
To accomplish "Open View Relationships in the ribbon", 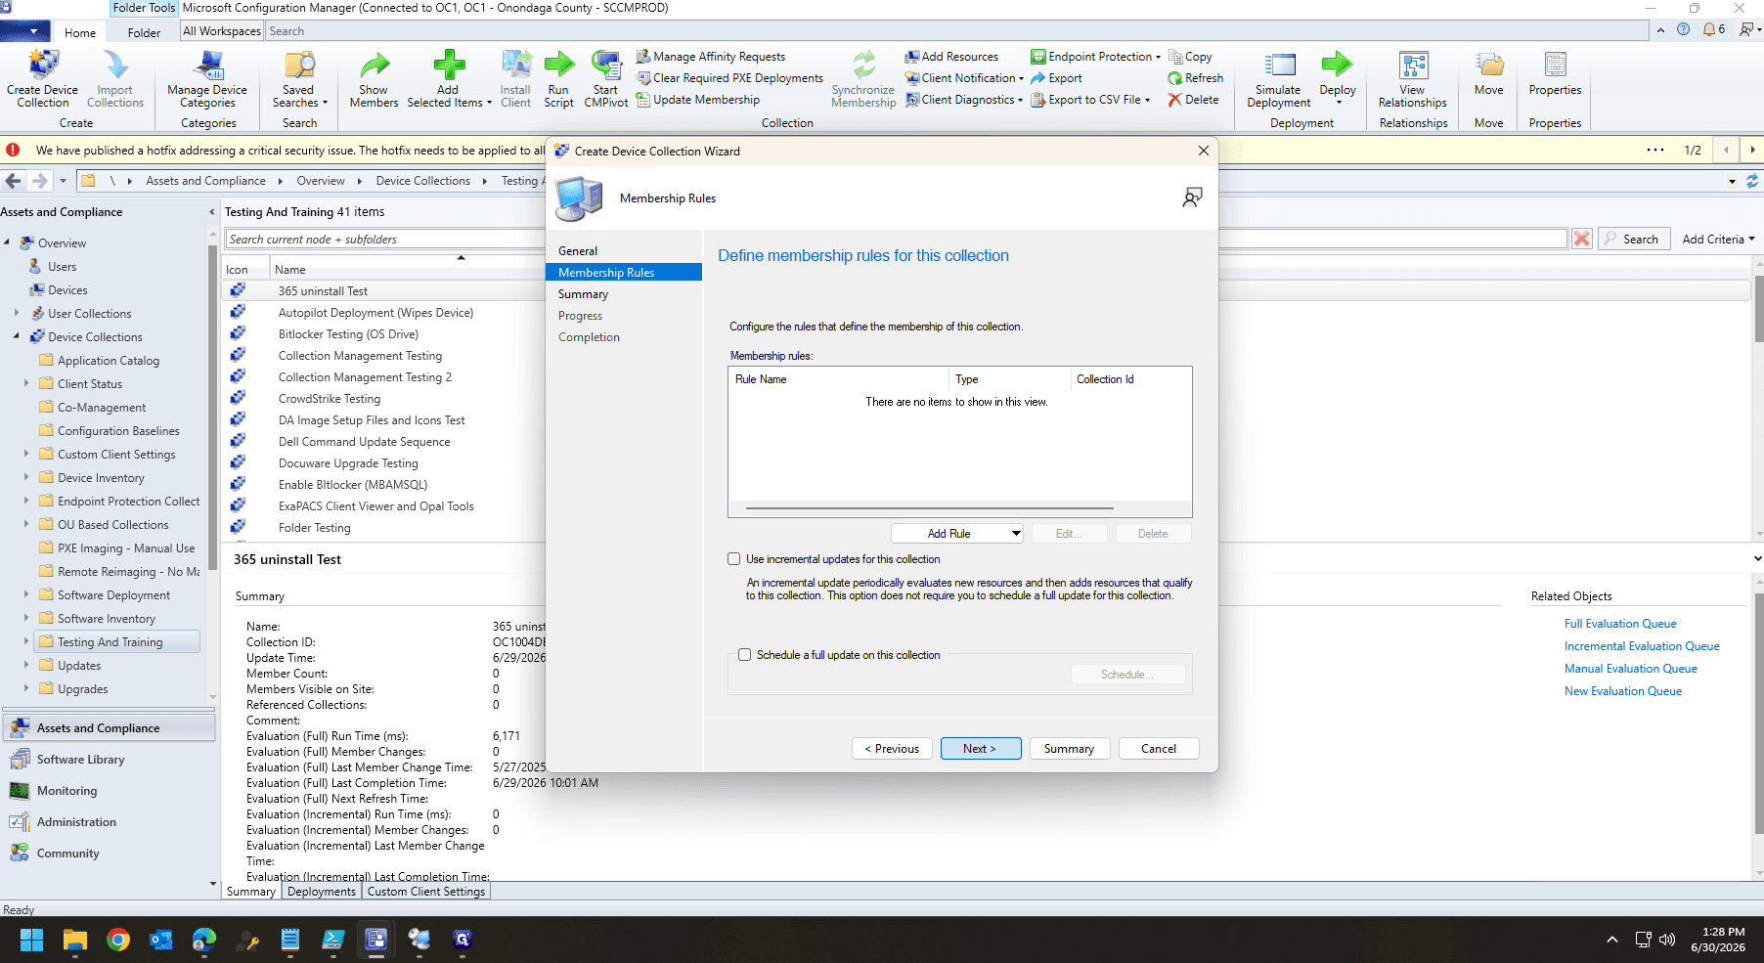I will tap(1412, 78).
